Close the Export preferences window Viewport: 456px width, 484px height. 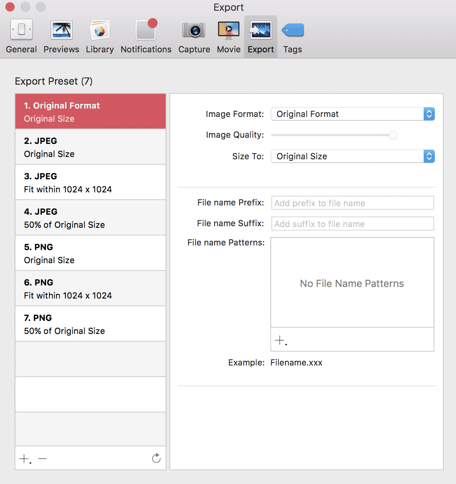(x=10, y=7)
